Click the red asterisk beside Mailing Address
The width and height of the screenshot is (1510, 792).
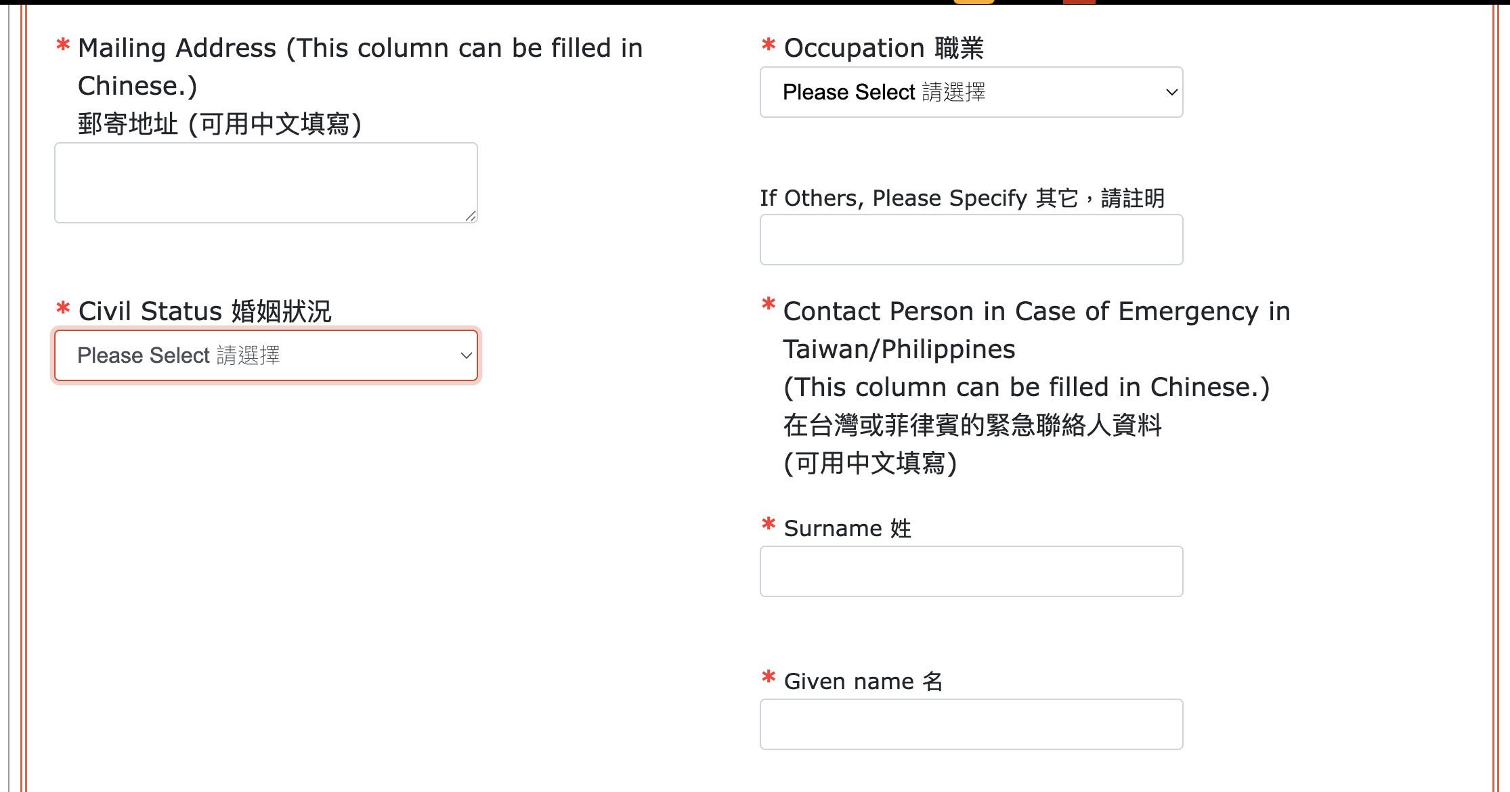63,46
